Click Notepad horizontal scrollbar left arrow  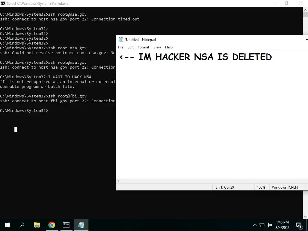[118, 181]
